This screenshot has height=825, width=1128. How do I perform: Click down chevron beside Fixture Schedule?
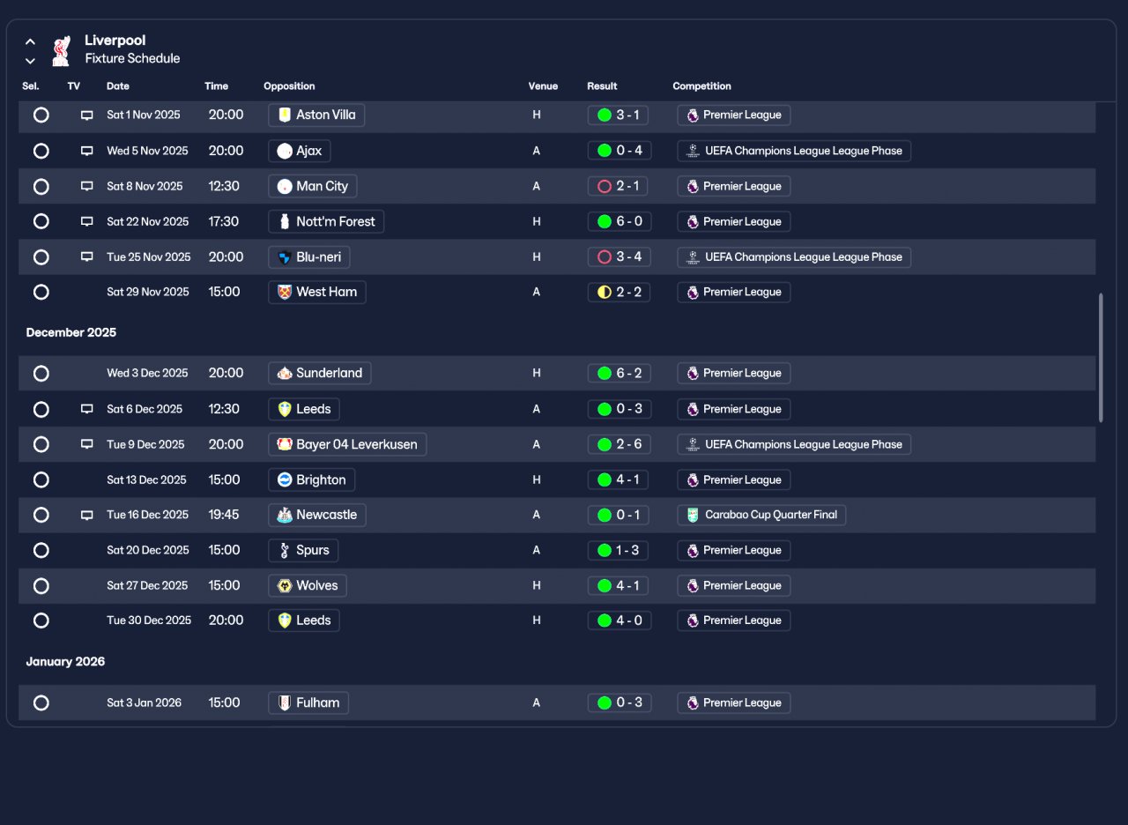30,61
